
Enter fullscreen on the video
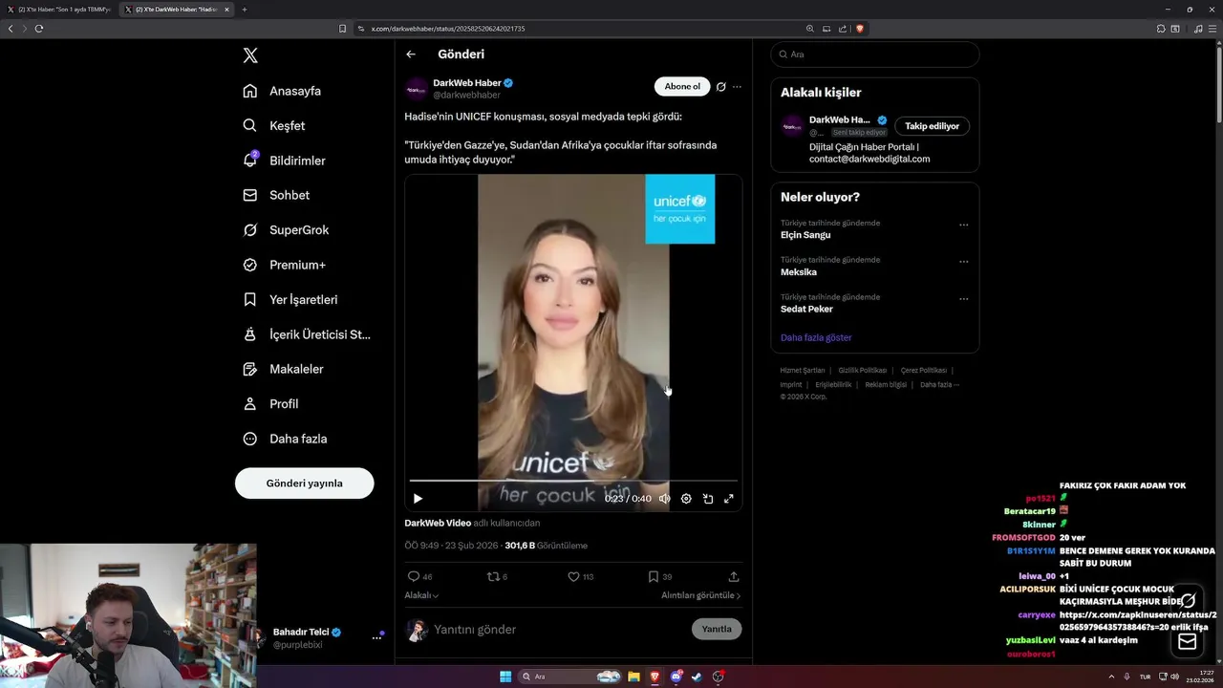(x=729, y=499)
